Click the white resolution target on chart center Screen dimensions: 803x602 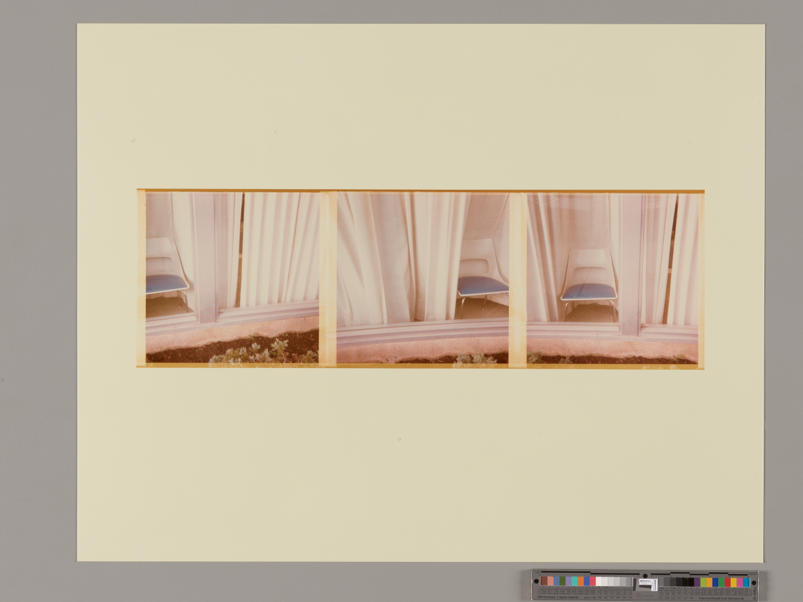647,584
